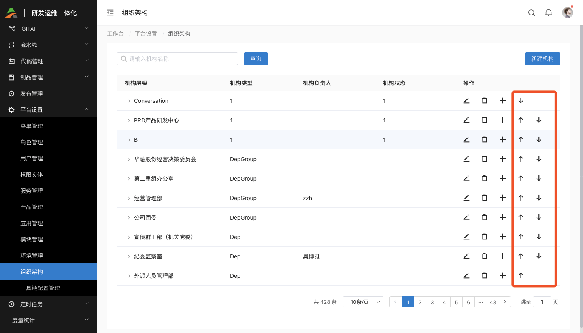The image size is (583, 333).
Task: Open 环境管理 in the sidebar
Action: tap(49, 256)
